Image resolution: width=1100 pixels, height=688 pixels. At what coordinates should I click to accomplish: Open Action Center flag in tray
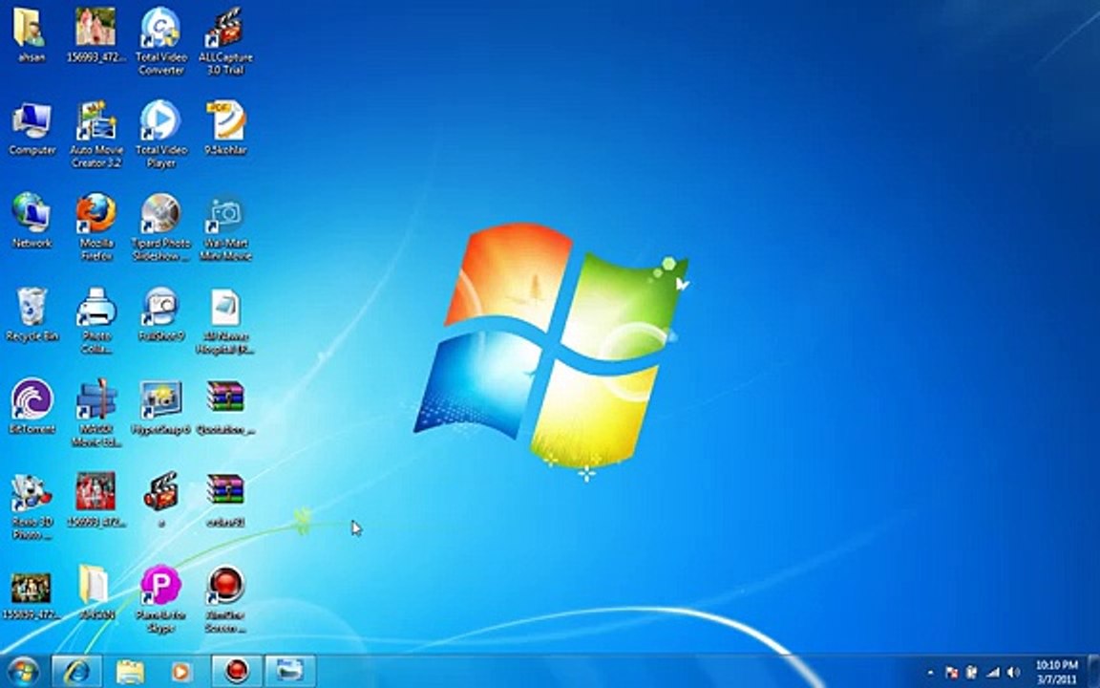click(x=952, y=673)
